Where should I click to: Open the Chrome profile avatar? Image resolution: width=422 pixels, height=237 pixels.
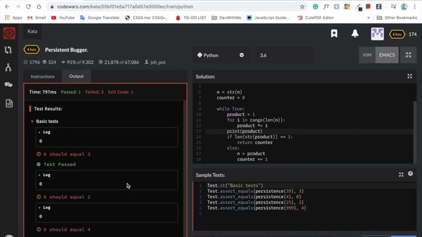(x=404, y=7)
